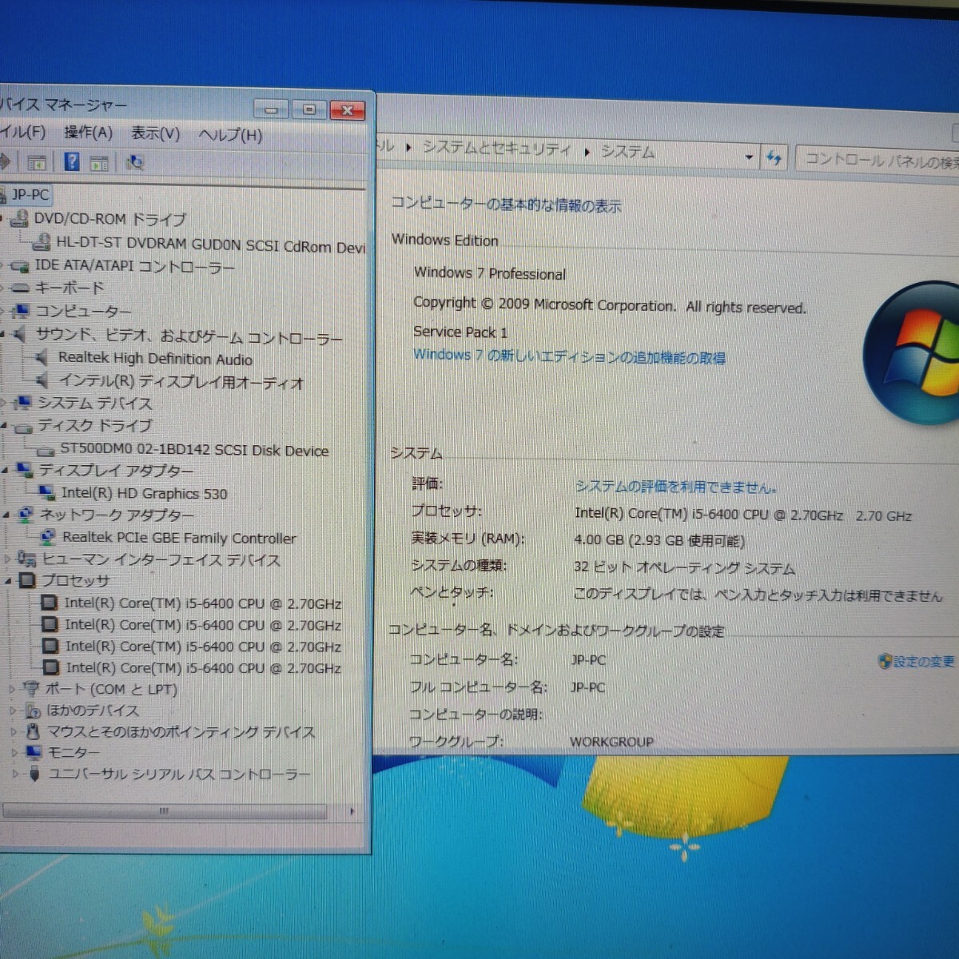Open the 表示(V) menu
Viewport: 959px width, 959px height.
point(155,133)
